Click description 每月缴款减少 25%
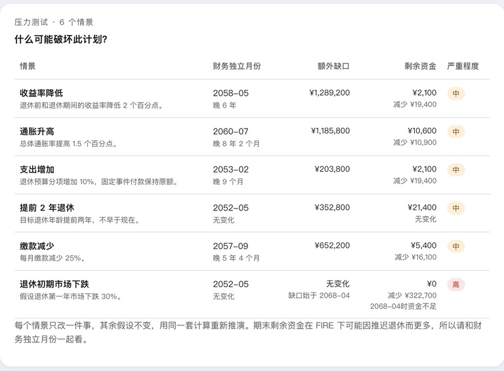The height and width of the screenshot is (371, 504). pos(52,258)
